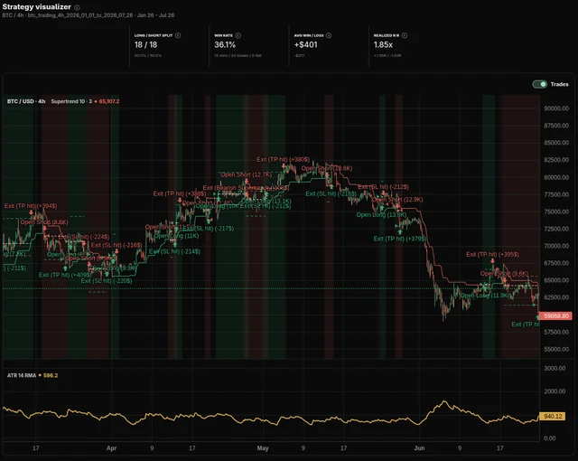Open info icon beside Strategy visualizer title
Image resolution: width=578 pixels, height=461 pixels.
77,7
